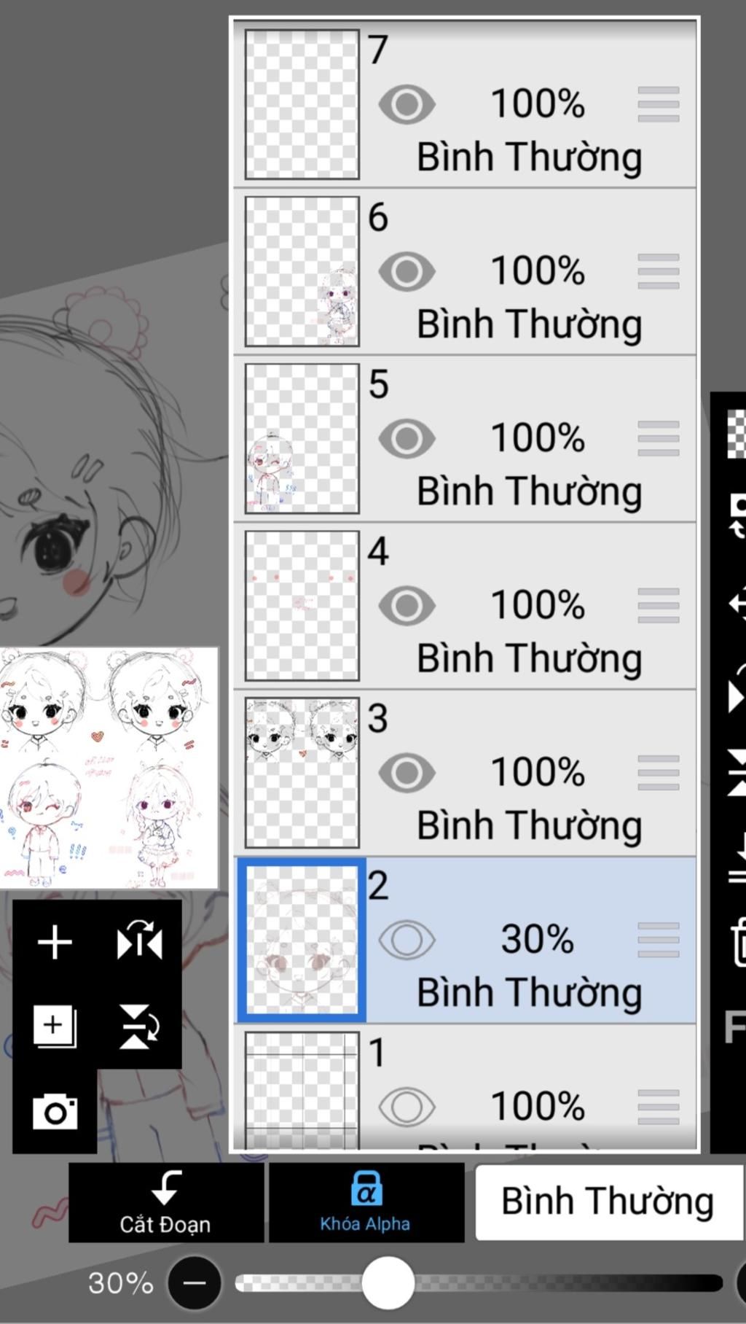Viewport: 746px width, 1324px height.
Task: Tap the checkerboard transparency icon
Action: (x=737, y=434)
